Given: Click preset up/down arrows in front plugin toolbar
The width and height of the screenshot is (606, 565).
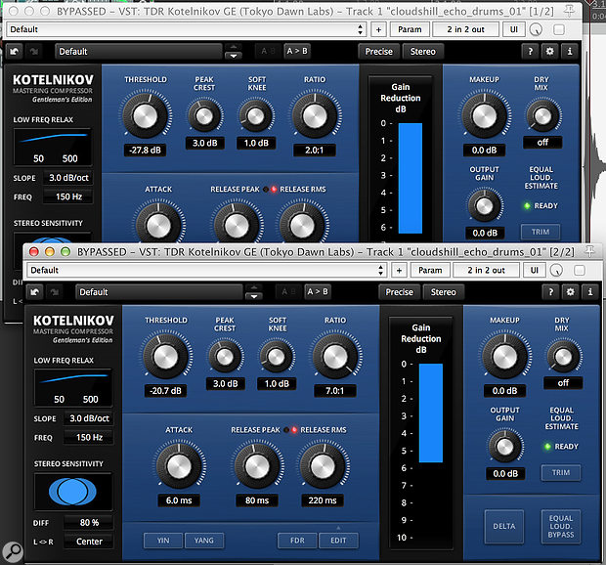Looking at the screenshot, I should click(254, 292).
